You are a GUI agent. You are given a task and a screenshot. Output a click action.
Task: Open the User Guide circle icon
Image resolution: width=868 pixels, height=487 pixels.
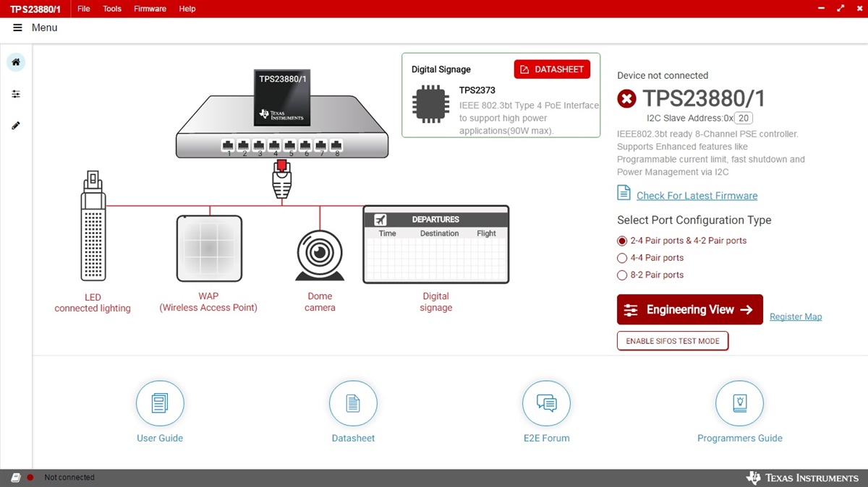(160, 404)
